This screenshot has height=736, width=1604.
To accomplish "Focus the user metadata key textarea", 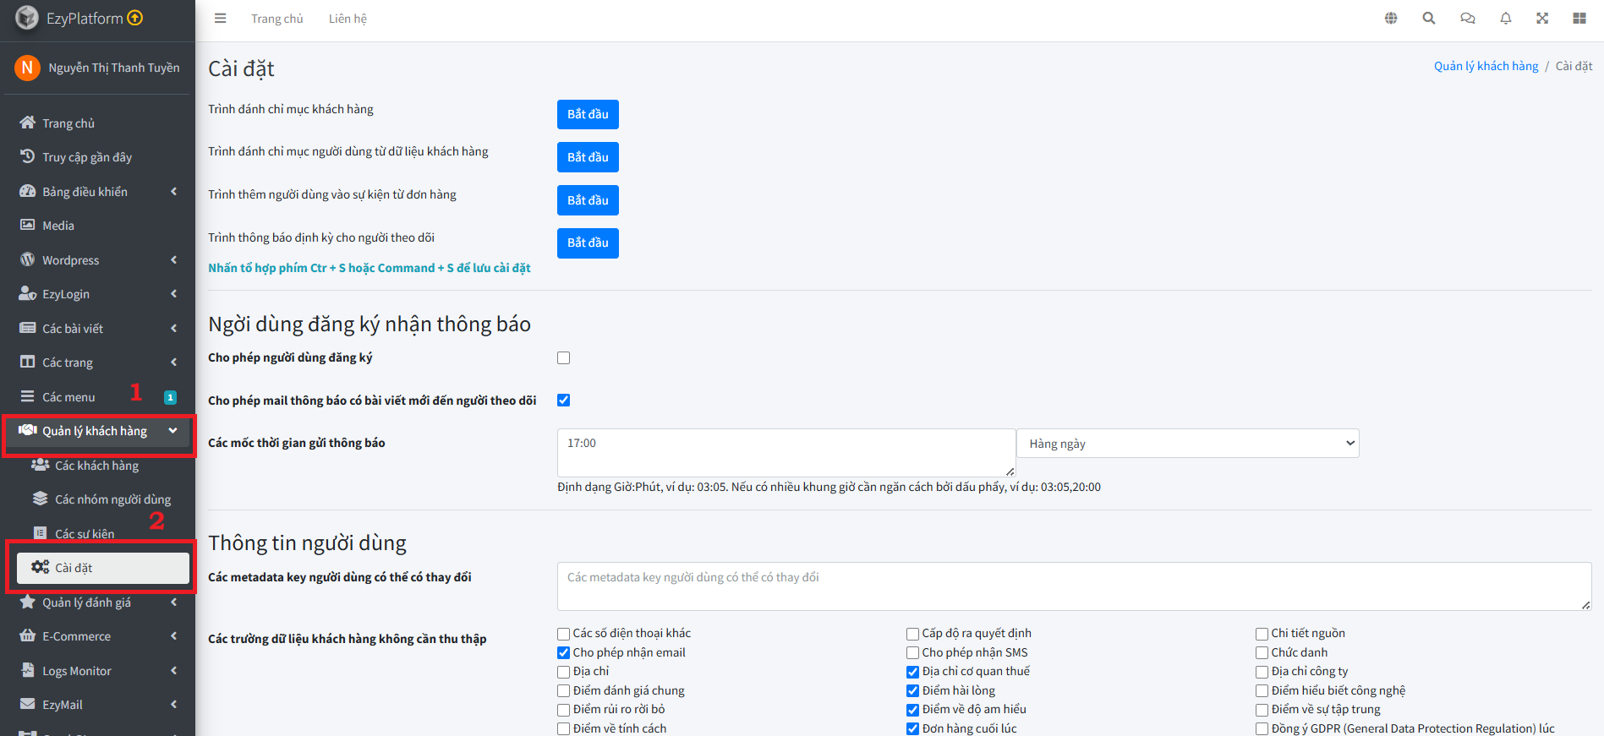I will tap(1074, 586).
